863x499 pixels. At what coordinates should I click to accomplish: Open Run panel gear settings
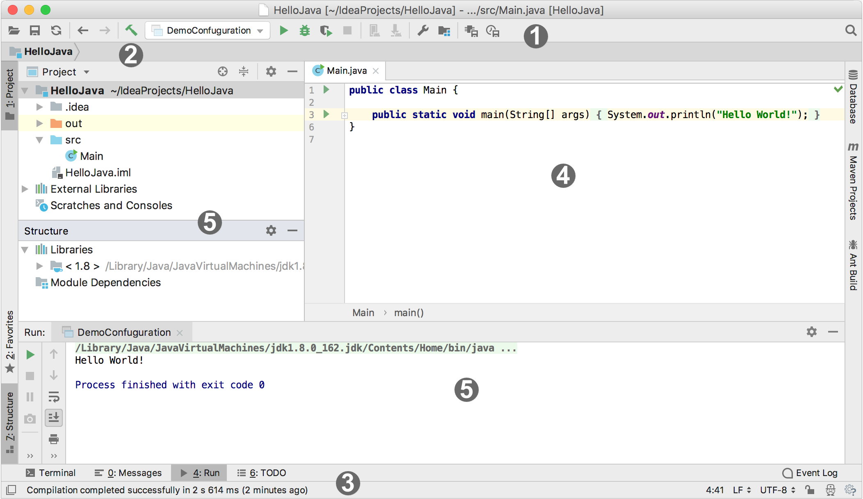(x=812, y=332)
